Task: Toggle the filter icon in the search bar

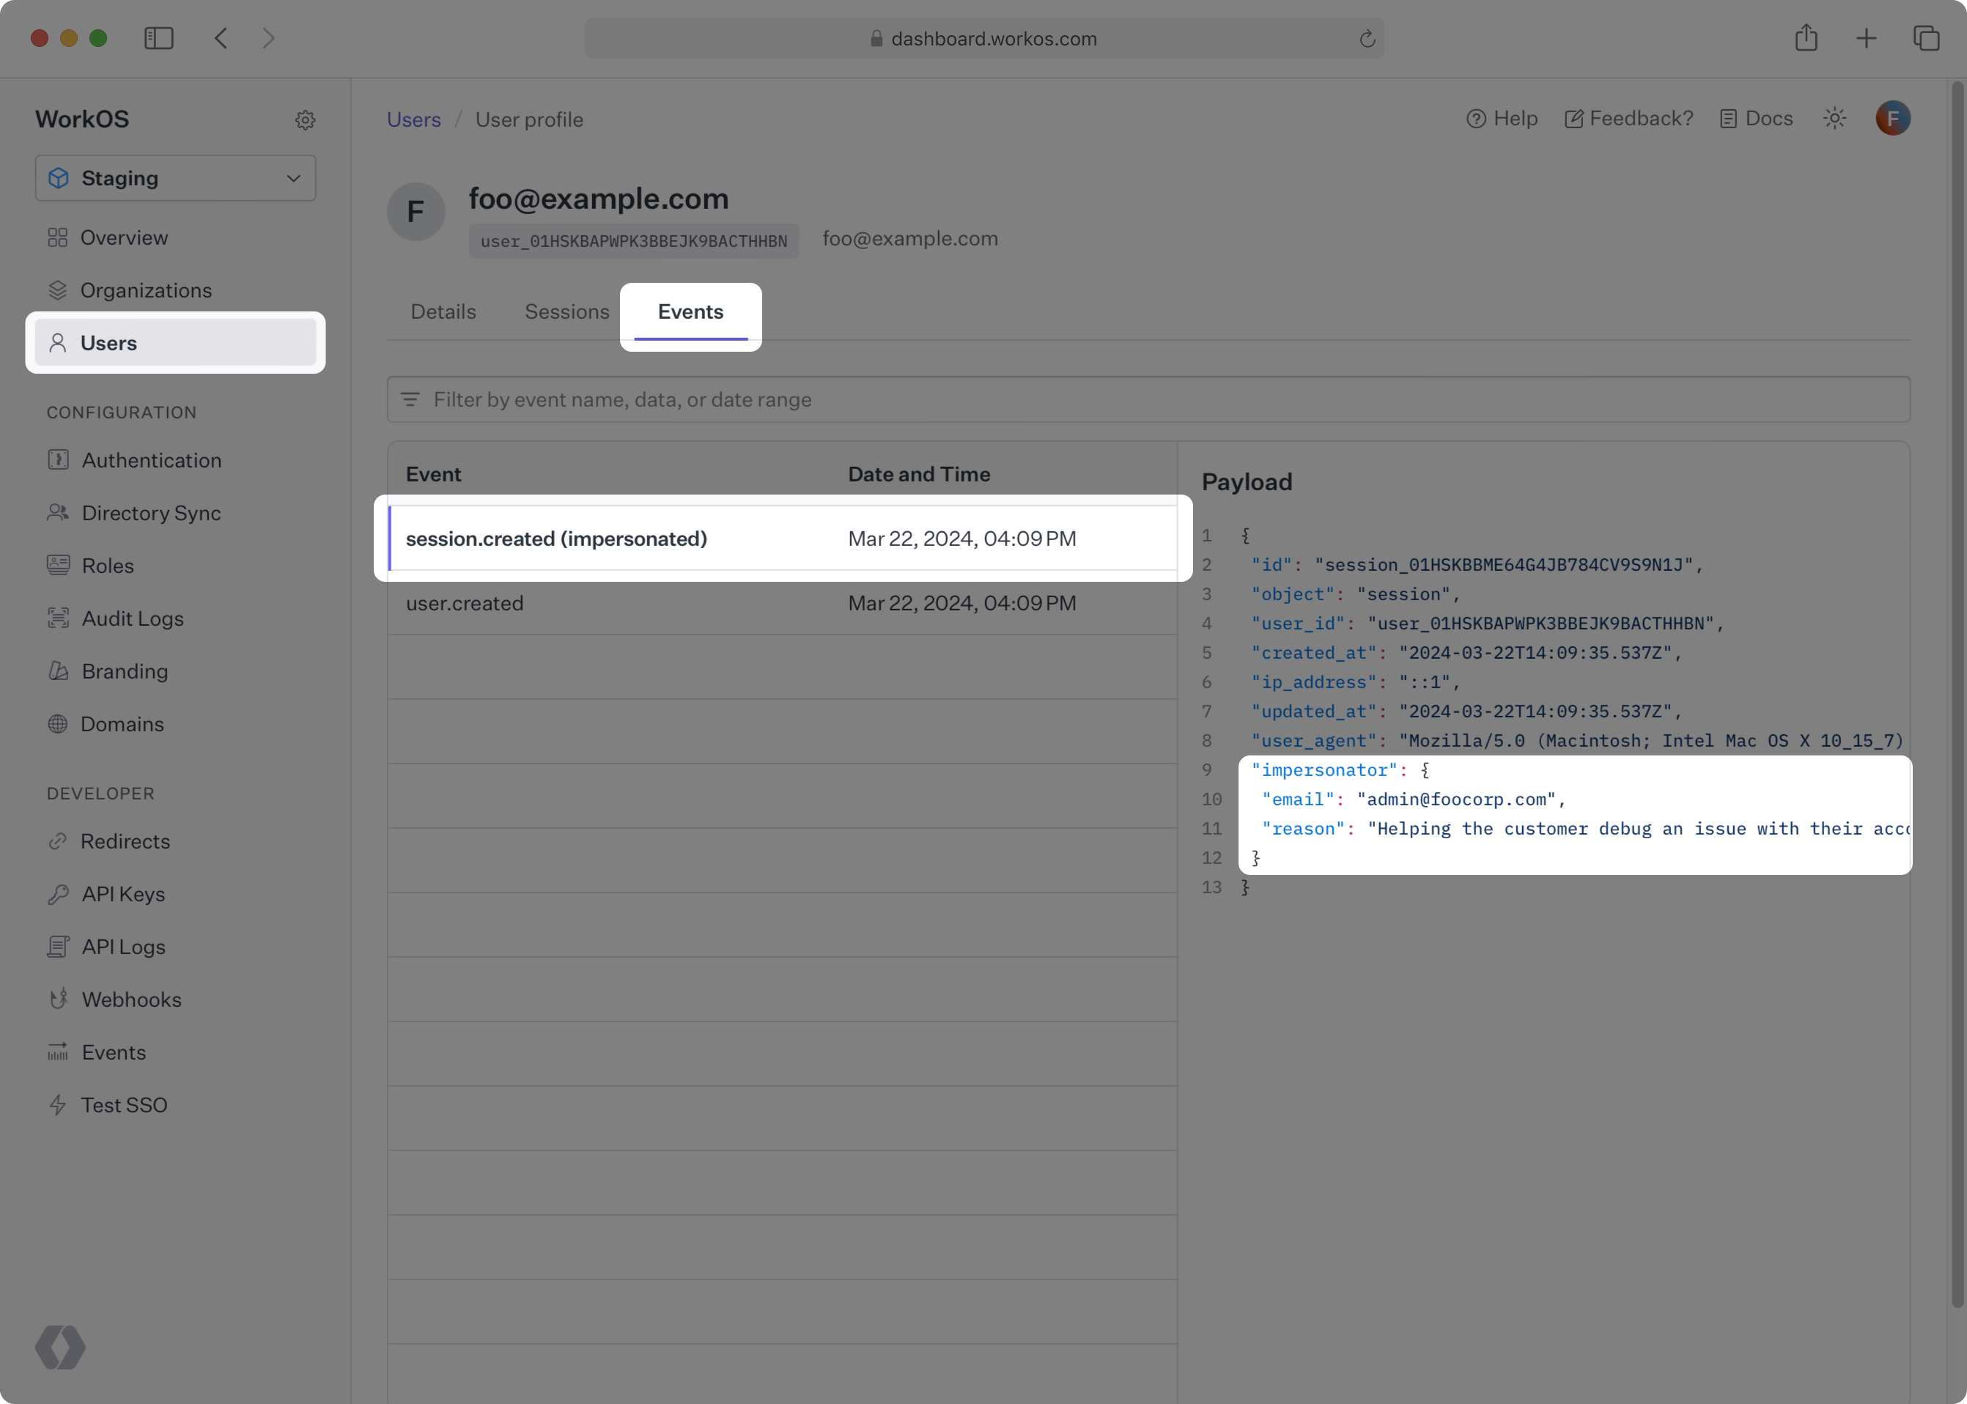Action: tap(410, 399)
